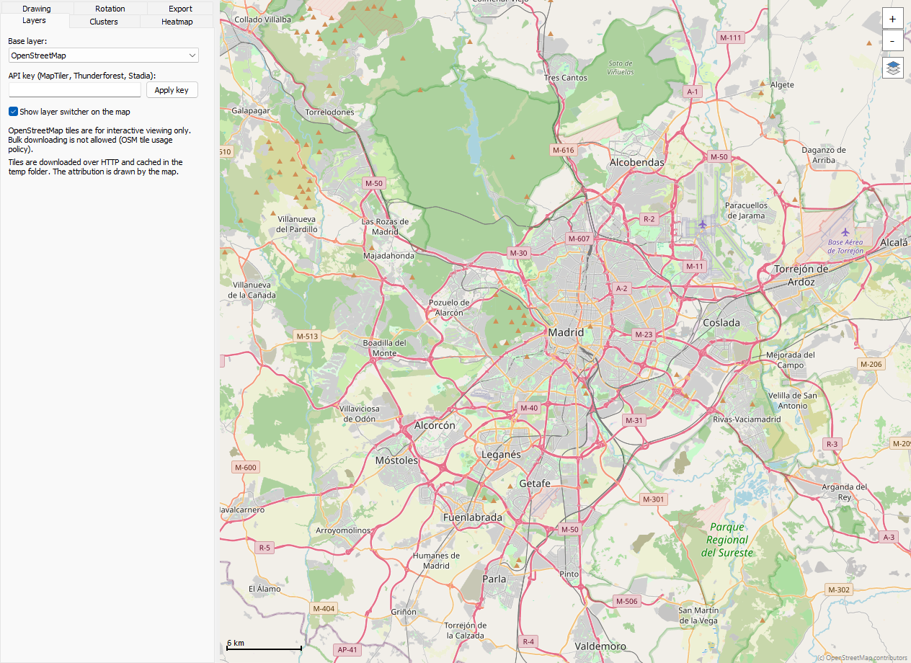Image resolution: width=911 pixels, height=663 pixels.
Task: Click the Madrid airport plane icon
Action: click(x=703, y=224)
